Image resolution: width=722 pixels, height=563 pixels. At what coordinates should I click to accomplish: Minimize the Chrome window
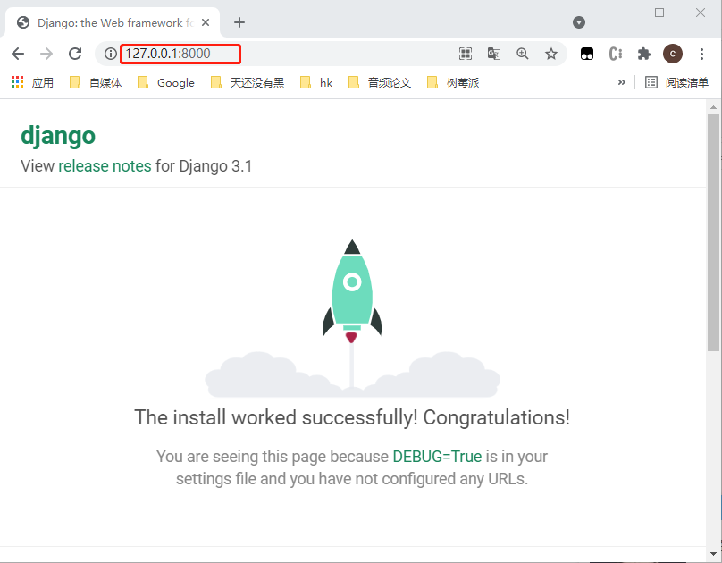coord(618,13)
